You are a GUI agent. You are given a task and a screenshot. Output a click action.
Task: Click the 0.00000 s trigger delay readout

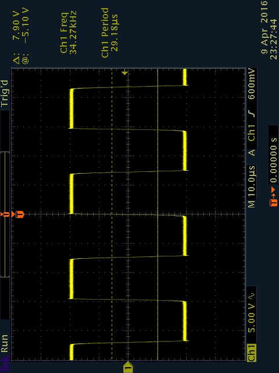[274, 160]
